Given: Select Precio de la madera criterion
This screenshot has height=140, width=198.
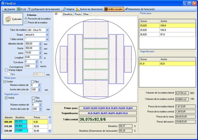Looking at the screenshot, I should coord(26,23).
